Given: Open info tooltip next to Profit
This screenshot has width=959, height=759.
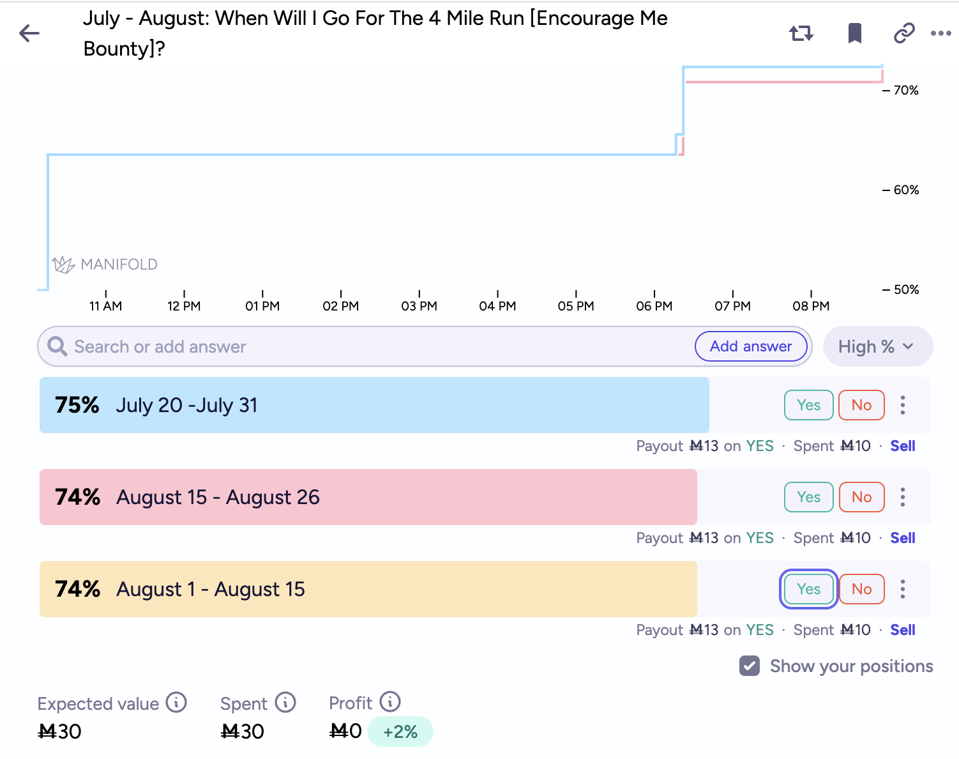Looking at the screenshot, I should tap(390, 701).
